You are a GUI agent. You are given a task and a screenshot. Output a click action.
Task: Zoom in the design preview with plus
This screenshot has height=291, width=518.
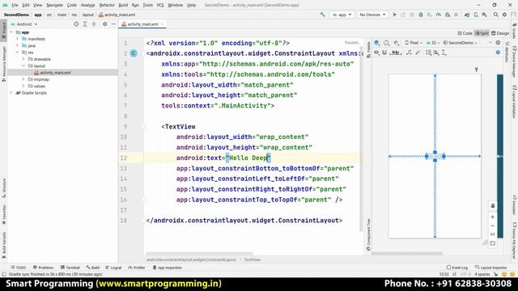click(x=493, y=217)
